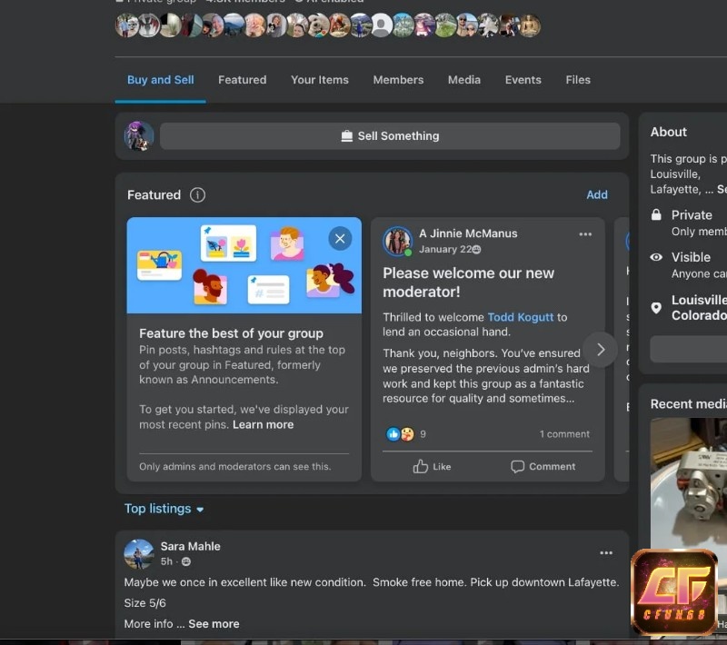Viewport: 727px width, 645px height.
Task: Click Add in the Featured section
Action: [x=597, y=194]
